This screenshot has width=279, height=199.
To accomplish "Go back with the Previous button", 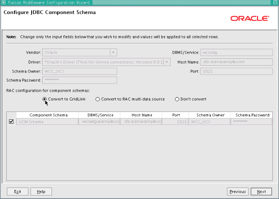I will pos(238,191).
